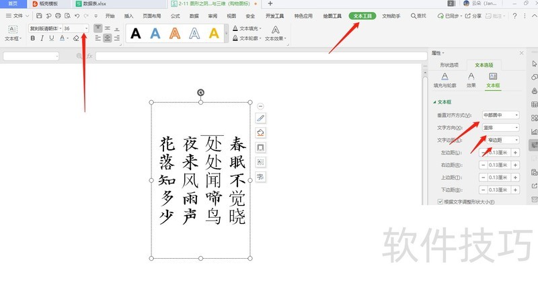The image size is (538, 285).
Task: Decrease 右边距 with minus button
Action: pos(483,165)
